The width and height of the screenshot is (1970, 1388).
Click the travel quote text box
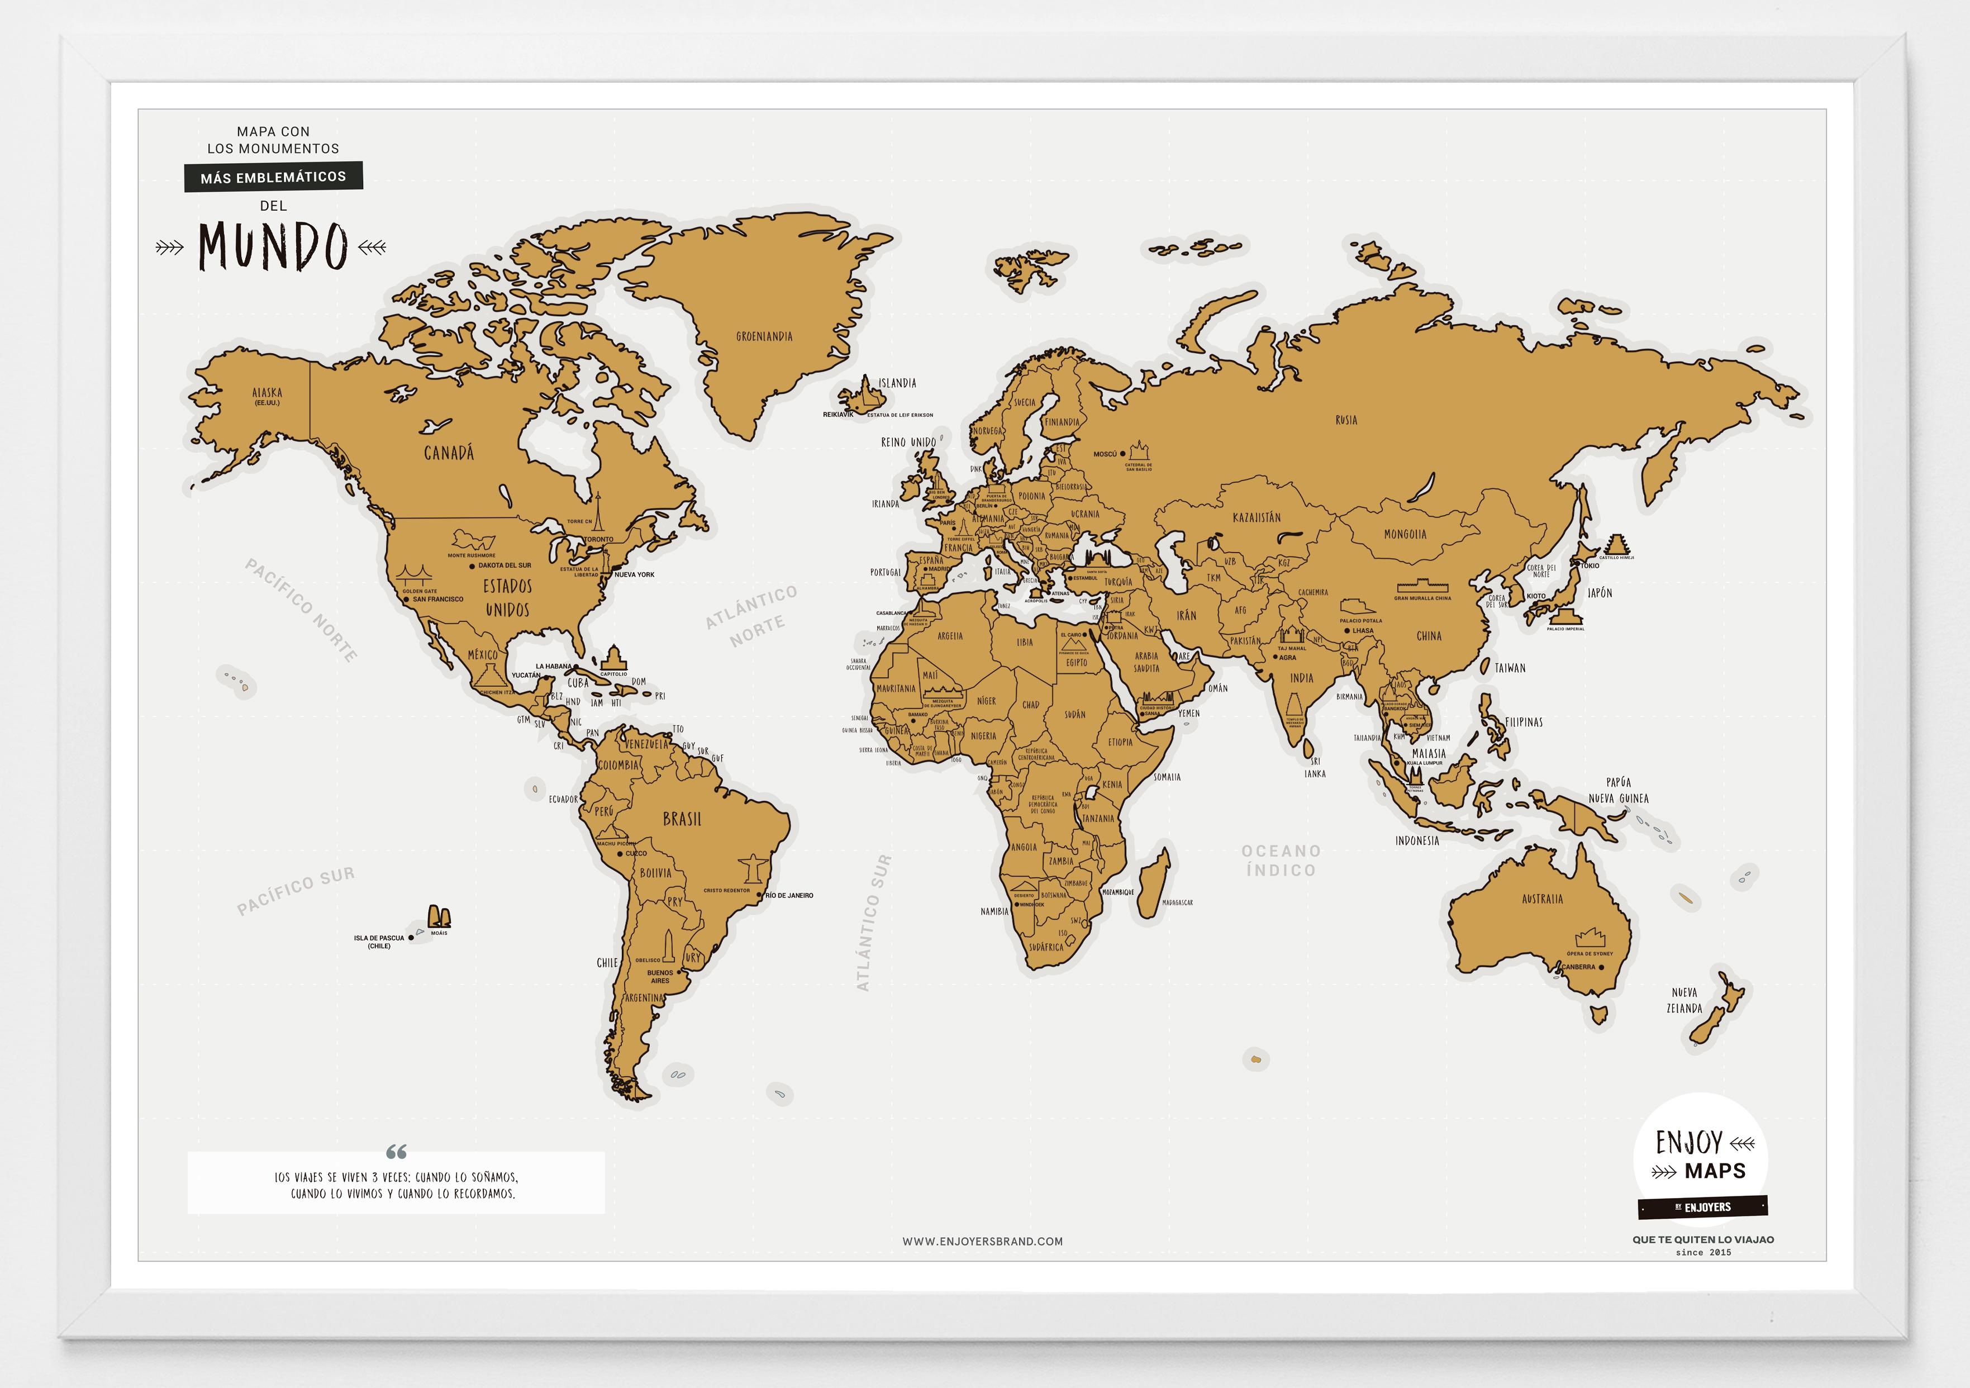(x=397, y=1183)
